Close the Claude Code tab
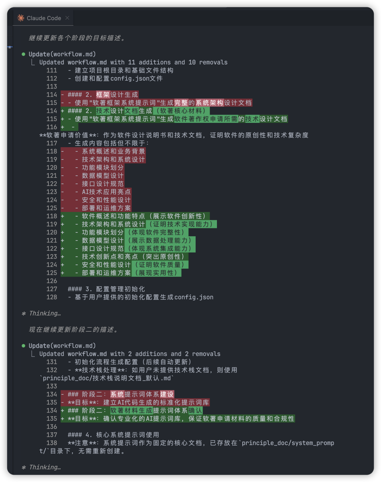The image size is (381, 482). (67, 18)
